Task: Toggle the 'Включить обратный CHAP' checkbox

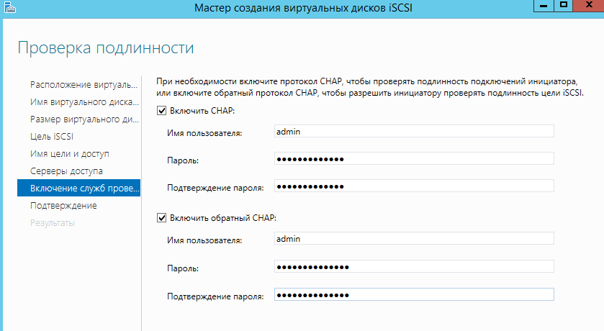Action: pos(161,218)
